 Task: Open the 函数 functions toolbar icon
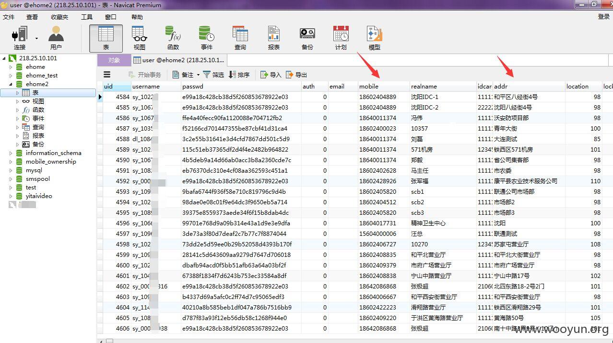tap(173, 38)
